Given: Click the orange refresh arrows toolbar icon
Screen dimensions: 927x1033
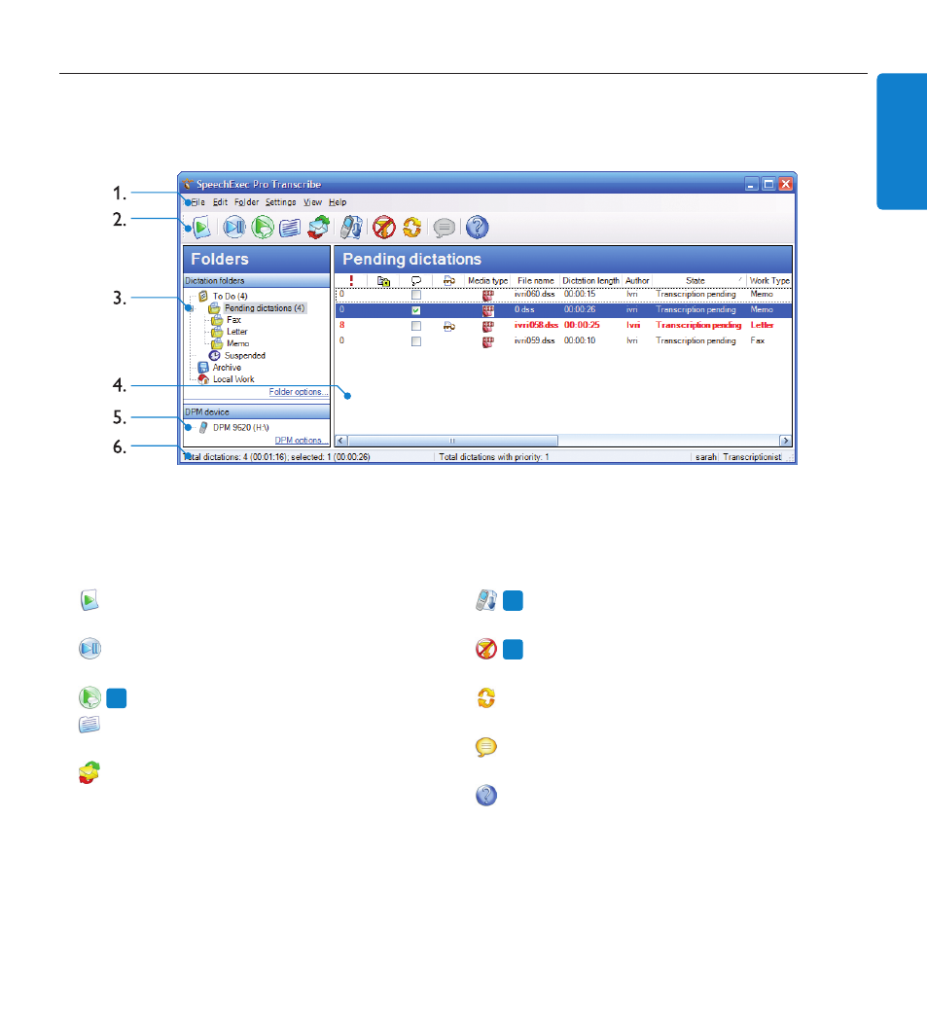Looking at the screenshot, I should [412, 228].
